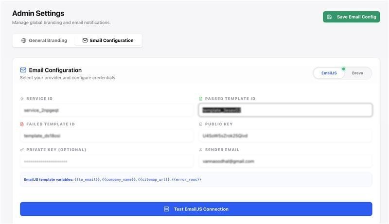Click the {{error_rows}} template variable
The width and height of the screenshot is (389, 224).
(x=186, y=179)
